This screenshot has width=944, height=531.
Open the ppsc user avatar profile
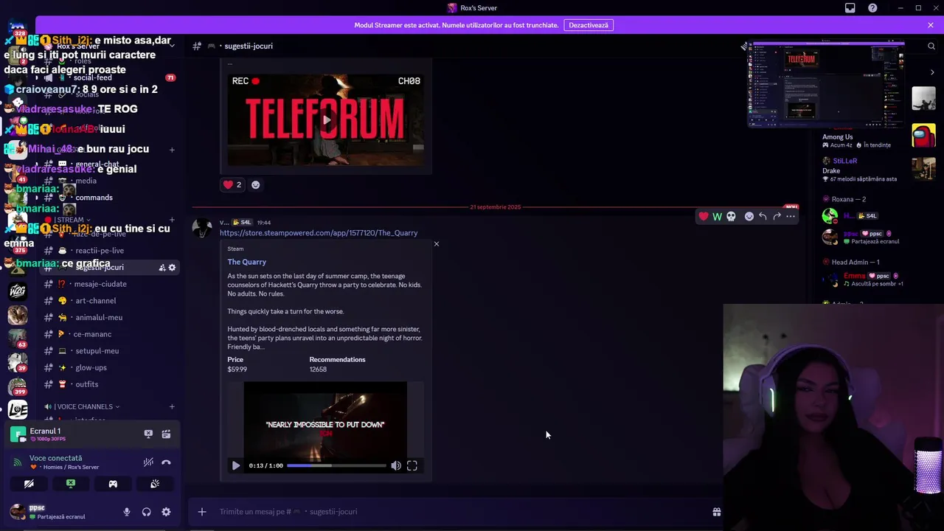[18, 512]
